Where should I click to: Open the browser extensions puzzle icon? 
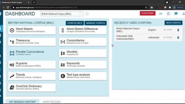[x=170, y=8]
